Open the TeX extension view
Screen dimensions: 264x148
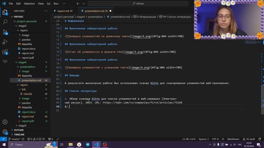coord(5,61)
